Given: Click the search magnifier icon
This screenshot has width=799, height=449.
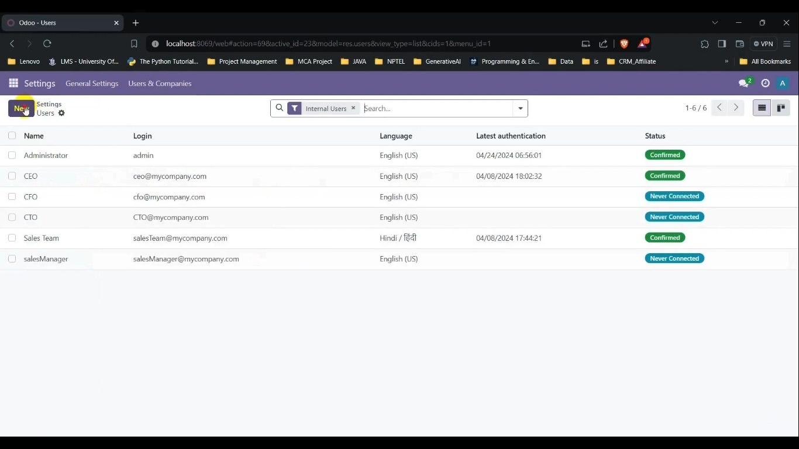Looking at the screenshot, I should [x=280, y=108].
